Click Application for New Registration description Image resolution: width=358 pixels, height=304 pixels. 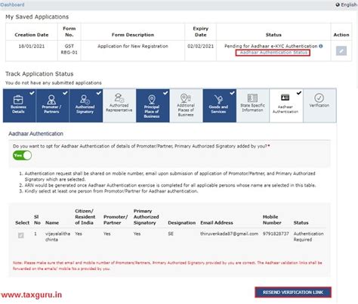133,46
